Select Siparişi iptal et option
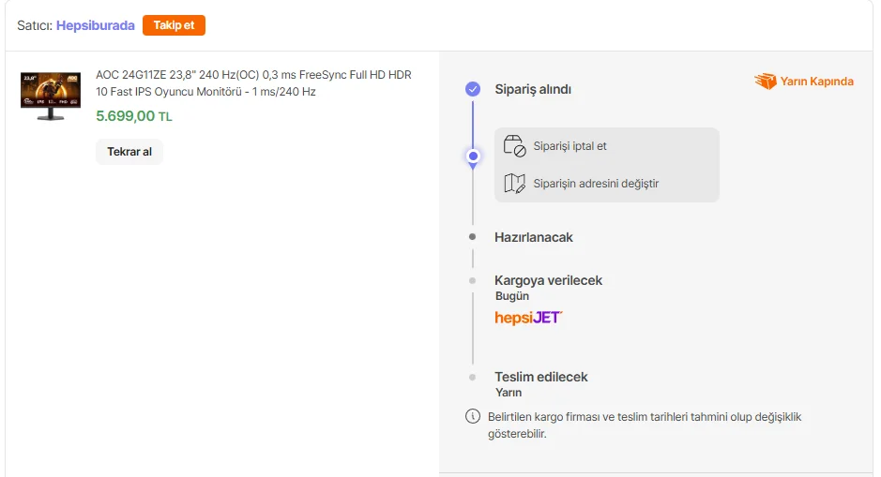This screenshot has width=881, height=477. (570, 146)
